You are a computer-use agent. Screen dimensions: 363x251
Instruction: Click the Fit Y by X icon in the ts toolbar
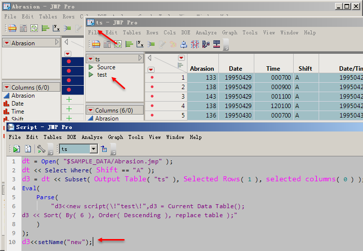tap(140, 44)
